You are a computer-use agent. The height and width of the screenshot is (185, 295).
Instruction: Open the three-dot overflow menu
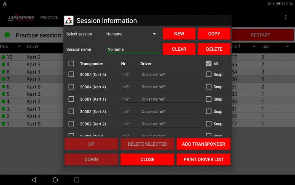[286, 17]
